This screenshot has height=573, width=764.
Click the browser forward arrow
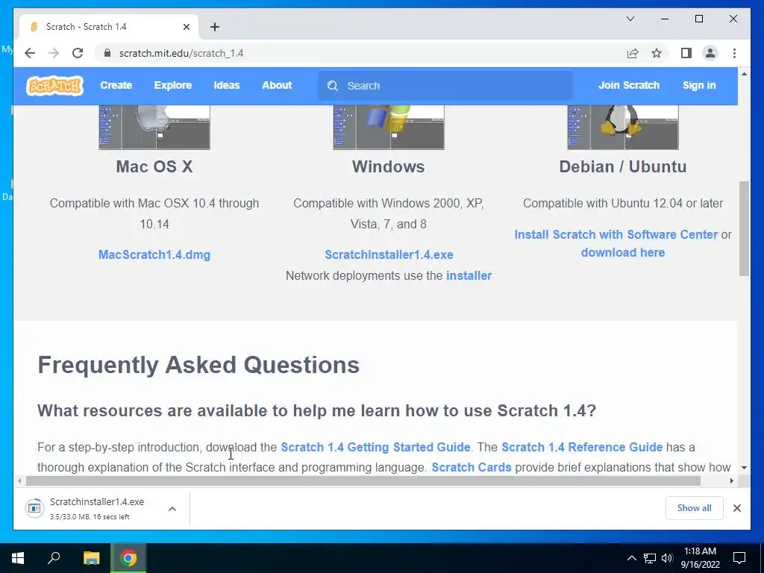(x=54, y=53)
